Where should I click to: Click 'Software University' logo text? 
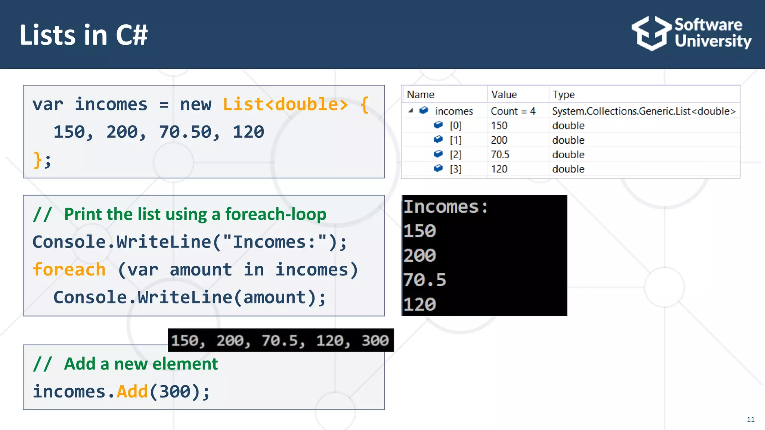(x=713, y=33)
